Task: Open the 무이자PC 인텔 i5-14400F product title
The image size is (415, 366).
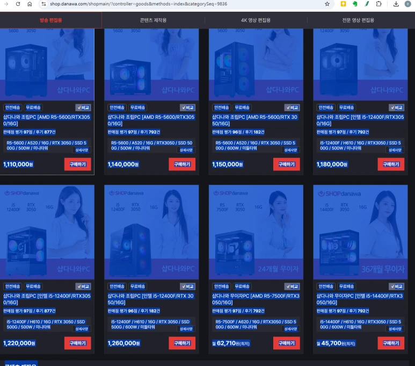Action: [x=360, y=299]
